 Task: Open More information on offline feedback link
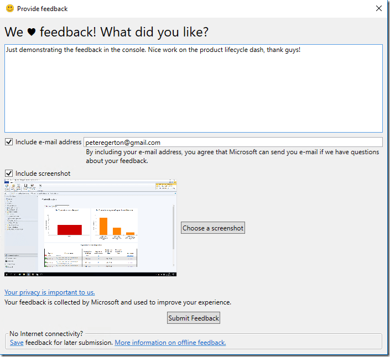pos(170,343)
